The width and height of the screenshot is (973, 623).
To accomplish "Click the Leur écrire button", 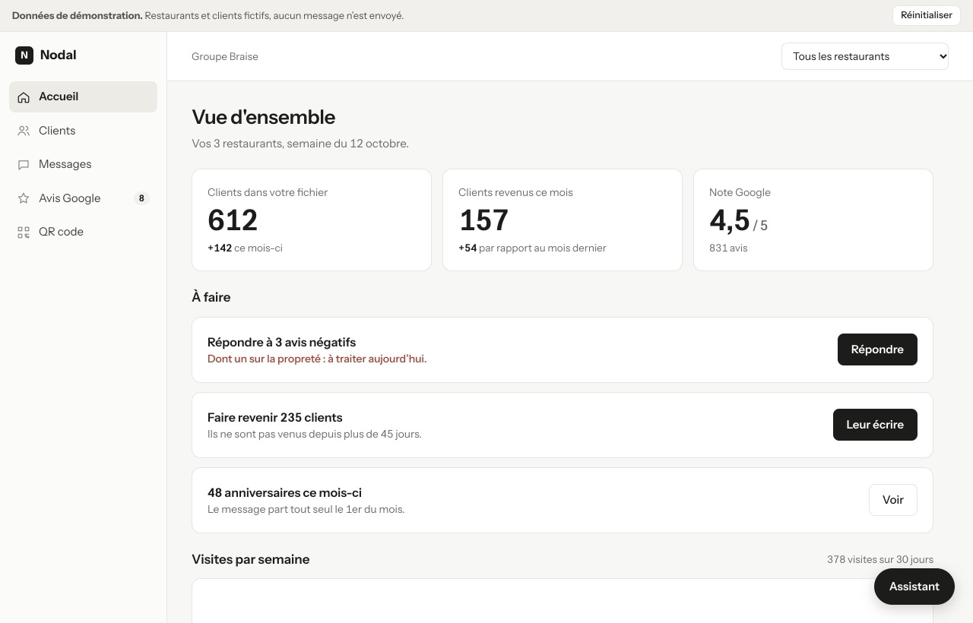I will [x=875, y=425].
